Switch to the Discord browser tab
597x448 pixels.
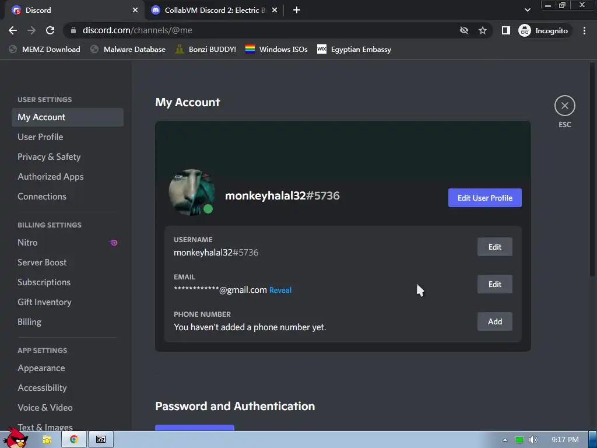(x=74, y=10)
